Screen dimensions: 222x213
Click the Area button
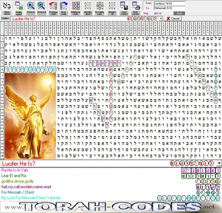tap(179, 13)
